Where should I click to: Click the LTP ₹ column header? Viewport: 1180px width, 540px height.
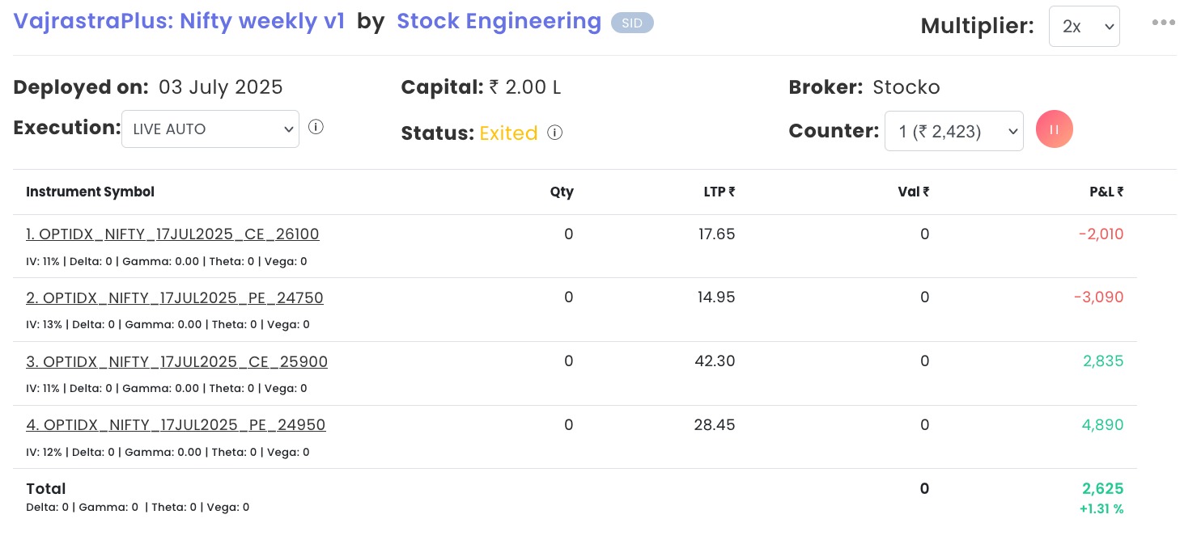tap(719, 192)
